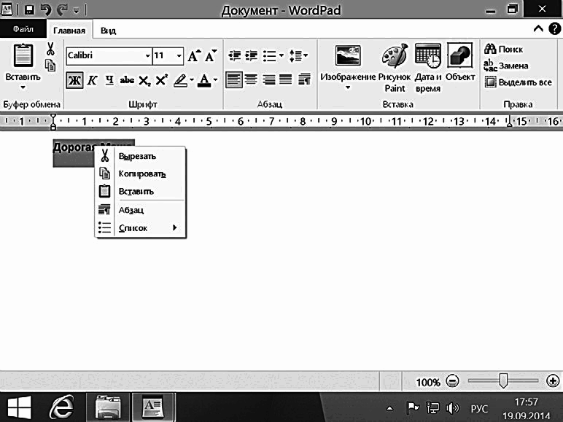Align text left
Screen dimensions: 563x422
234,79
